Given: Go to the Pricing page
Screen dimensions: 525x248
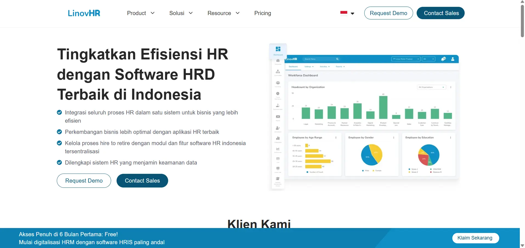Looking at the screenshot, I should (x=262, y=13).
